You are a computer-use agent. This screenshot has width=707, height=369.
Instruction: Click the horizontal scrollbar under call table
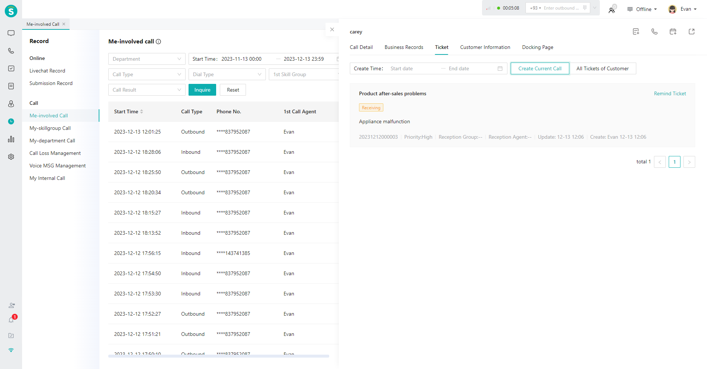[219, 356]
